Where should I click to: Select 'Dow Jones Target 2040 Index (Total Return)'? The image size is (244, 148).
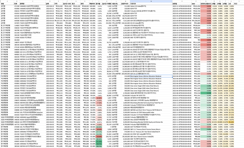(151, 88)
